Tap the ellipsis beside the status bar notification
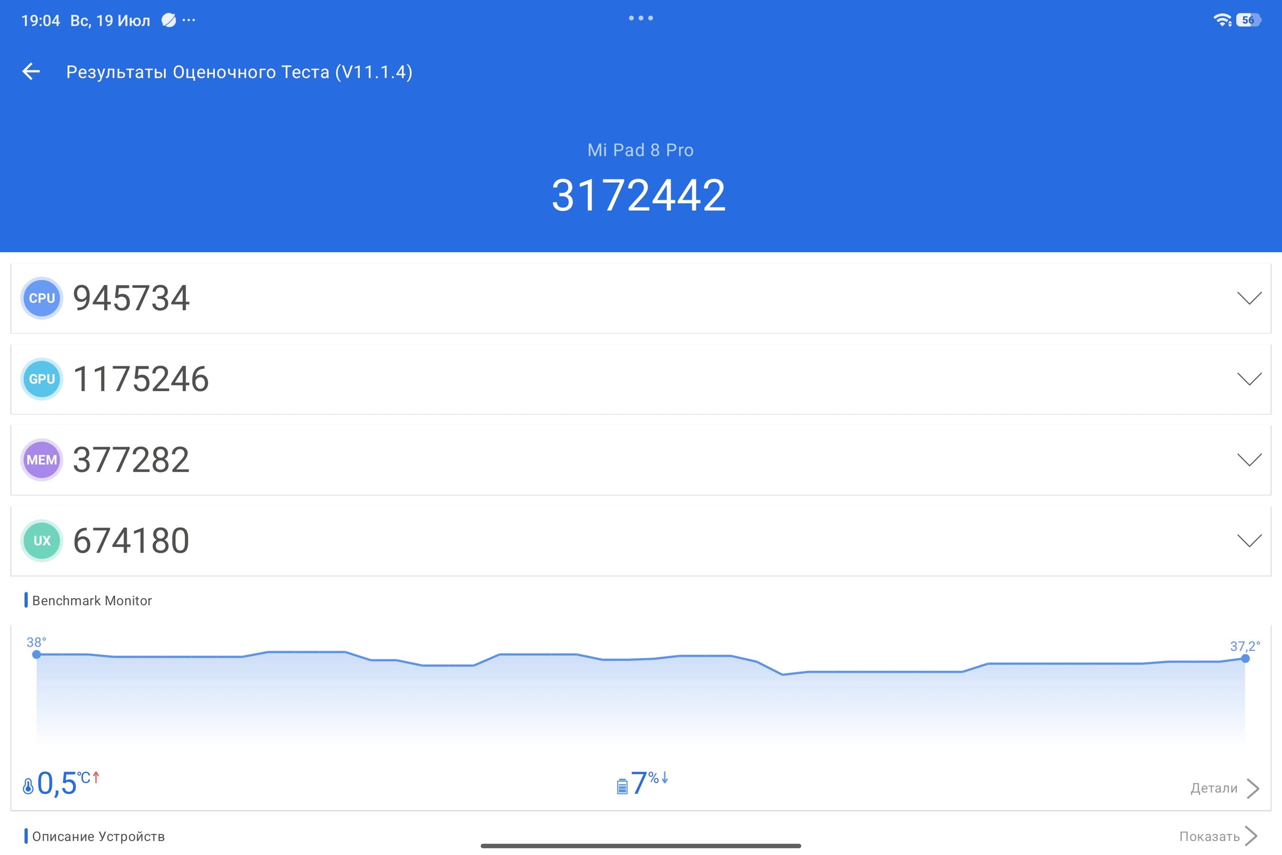 coord(189,20)
